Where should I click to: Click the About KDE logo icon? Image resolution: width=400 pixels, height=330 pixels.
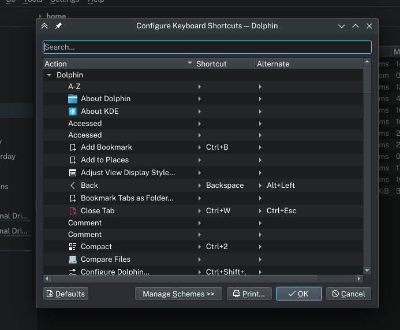click(73, 112)
